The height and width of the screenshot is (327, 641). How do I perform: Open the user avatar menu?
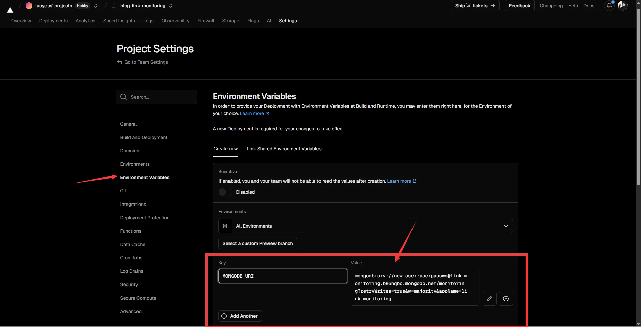point(622,6)
